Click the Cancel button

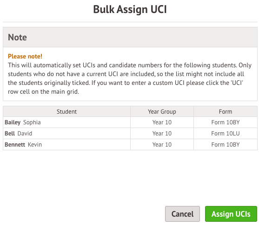(x=182, y=214)
